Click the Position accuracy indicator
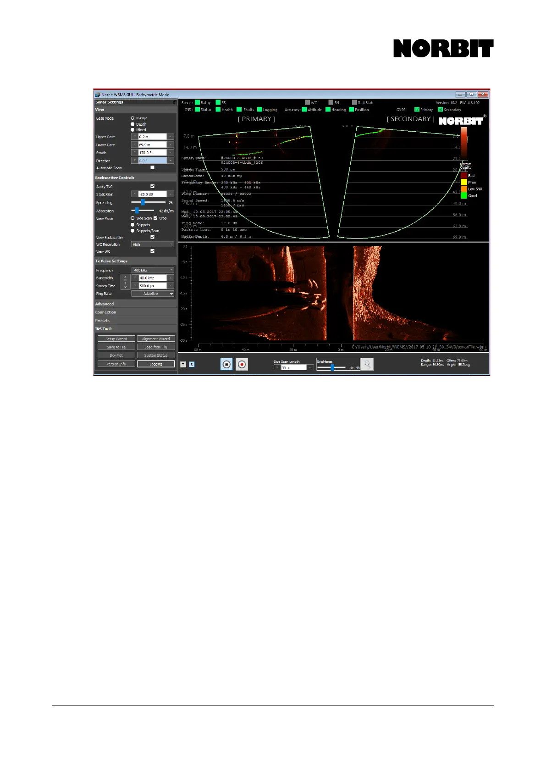Viewport: 546px width, 772px height. click(x=352, y=110)
